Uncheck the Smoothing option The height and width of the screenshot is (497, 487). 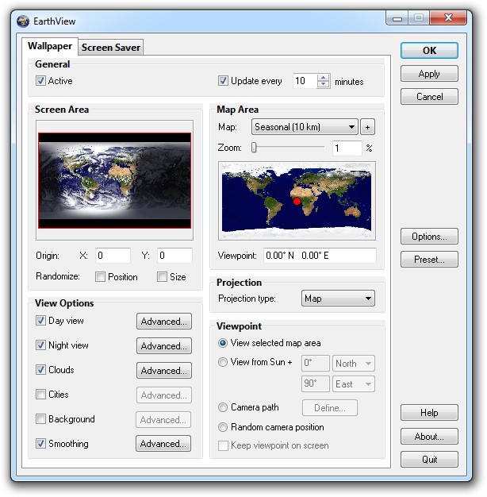click(40, 444)
